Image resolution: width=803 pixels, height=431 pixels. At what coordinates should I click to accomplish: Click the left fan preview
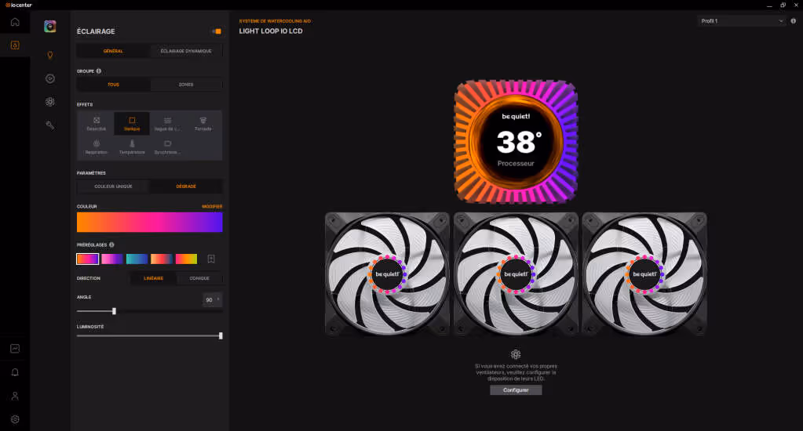(387, 274)
